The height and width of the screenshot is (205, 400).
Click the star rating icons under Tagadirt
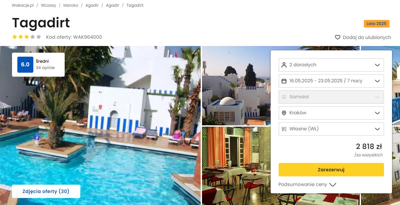27,37
